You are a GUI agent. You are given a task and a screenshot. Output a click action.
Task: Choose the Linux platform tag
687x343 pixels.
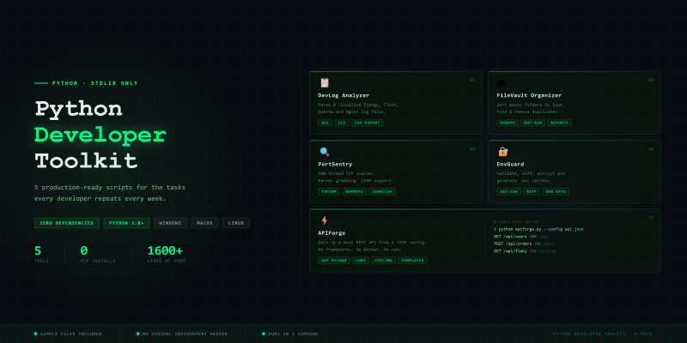click(x=236, y=223)
